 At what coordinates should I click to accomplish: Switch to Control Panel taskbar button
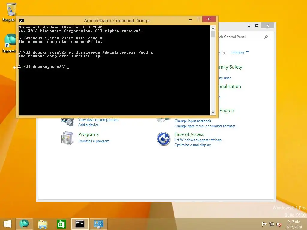coord(98,224)
